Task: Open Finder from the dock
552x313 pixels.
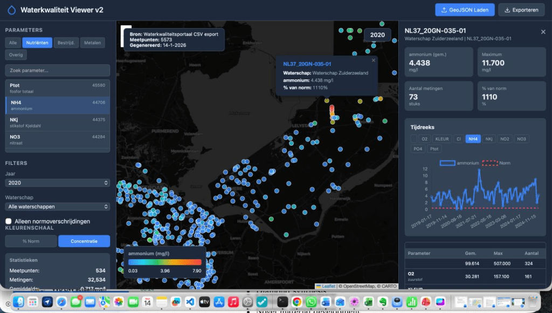Action: (x=19, y=302)
